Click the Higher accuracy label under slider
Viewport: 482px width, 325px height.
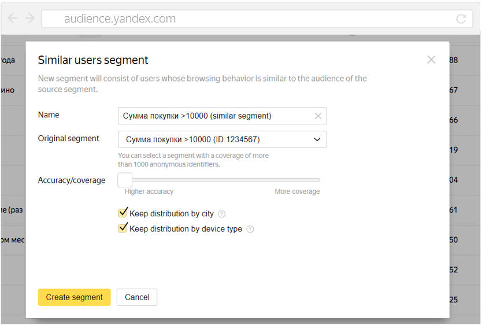[x=149, y=191]
